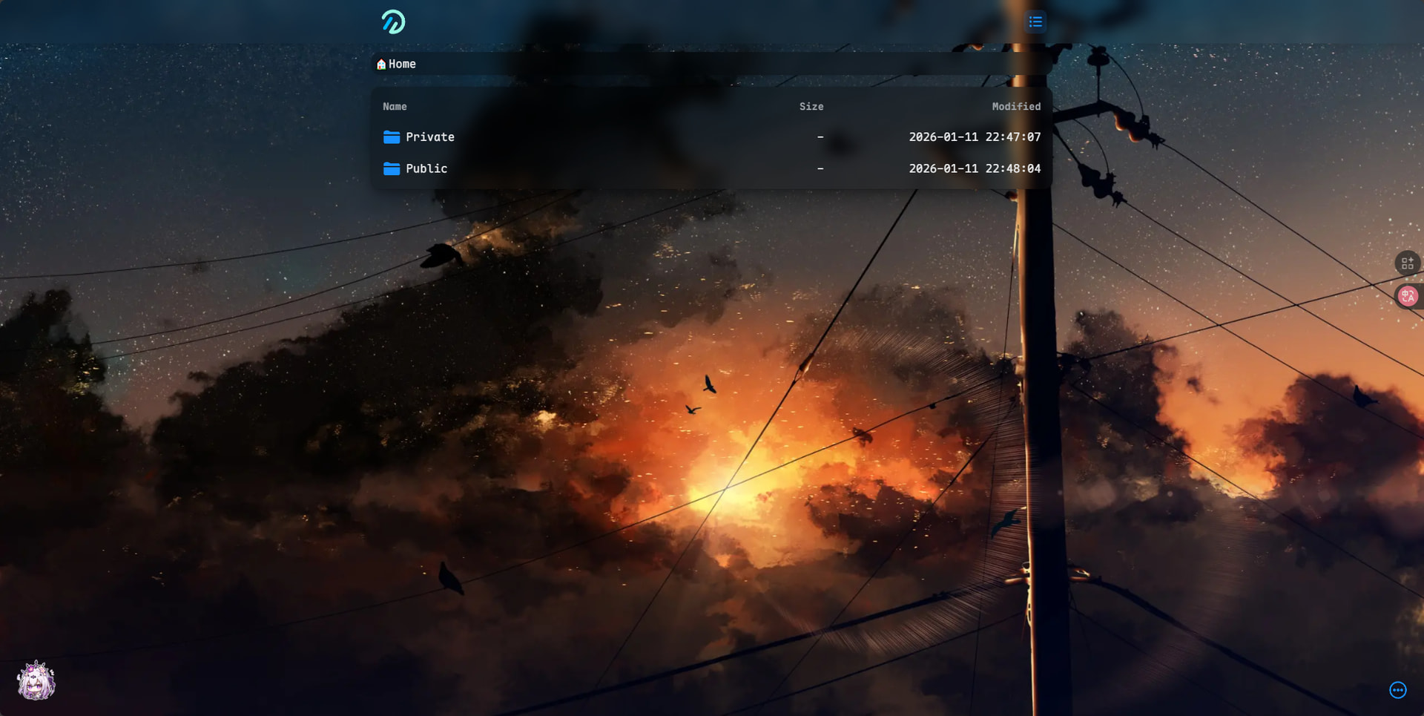Click the teal site logo at the top
1424x716 pixels.
(x=393, y=22)
